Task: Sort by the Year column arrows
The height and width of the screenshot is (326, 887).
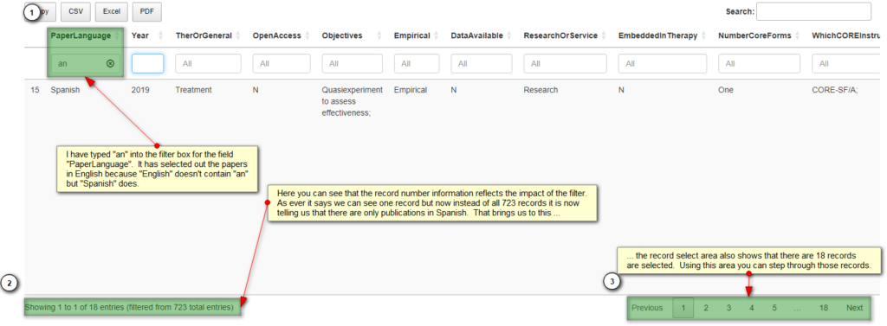Action: point(160,35)
